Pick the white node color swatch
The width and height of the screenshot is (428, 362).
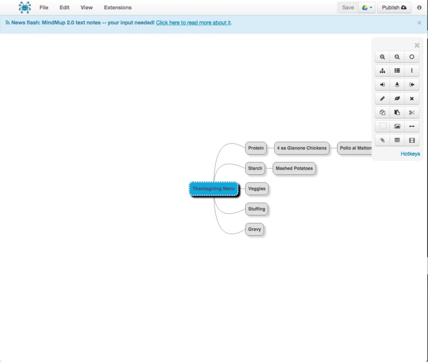383,126
